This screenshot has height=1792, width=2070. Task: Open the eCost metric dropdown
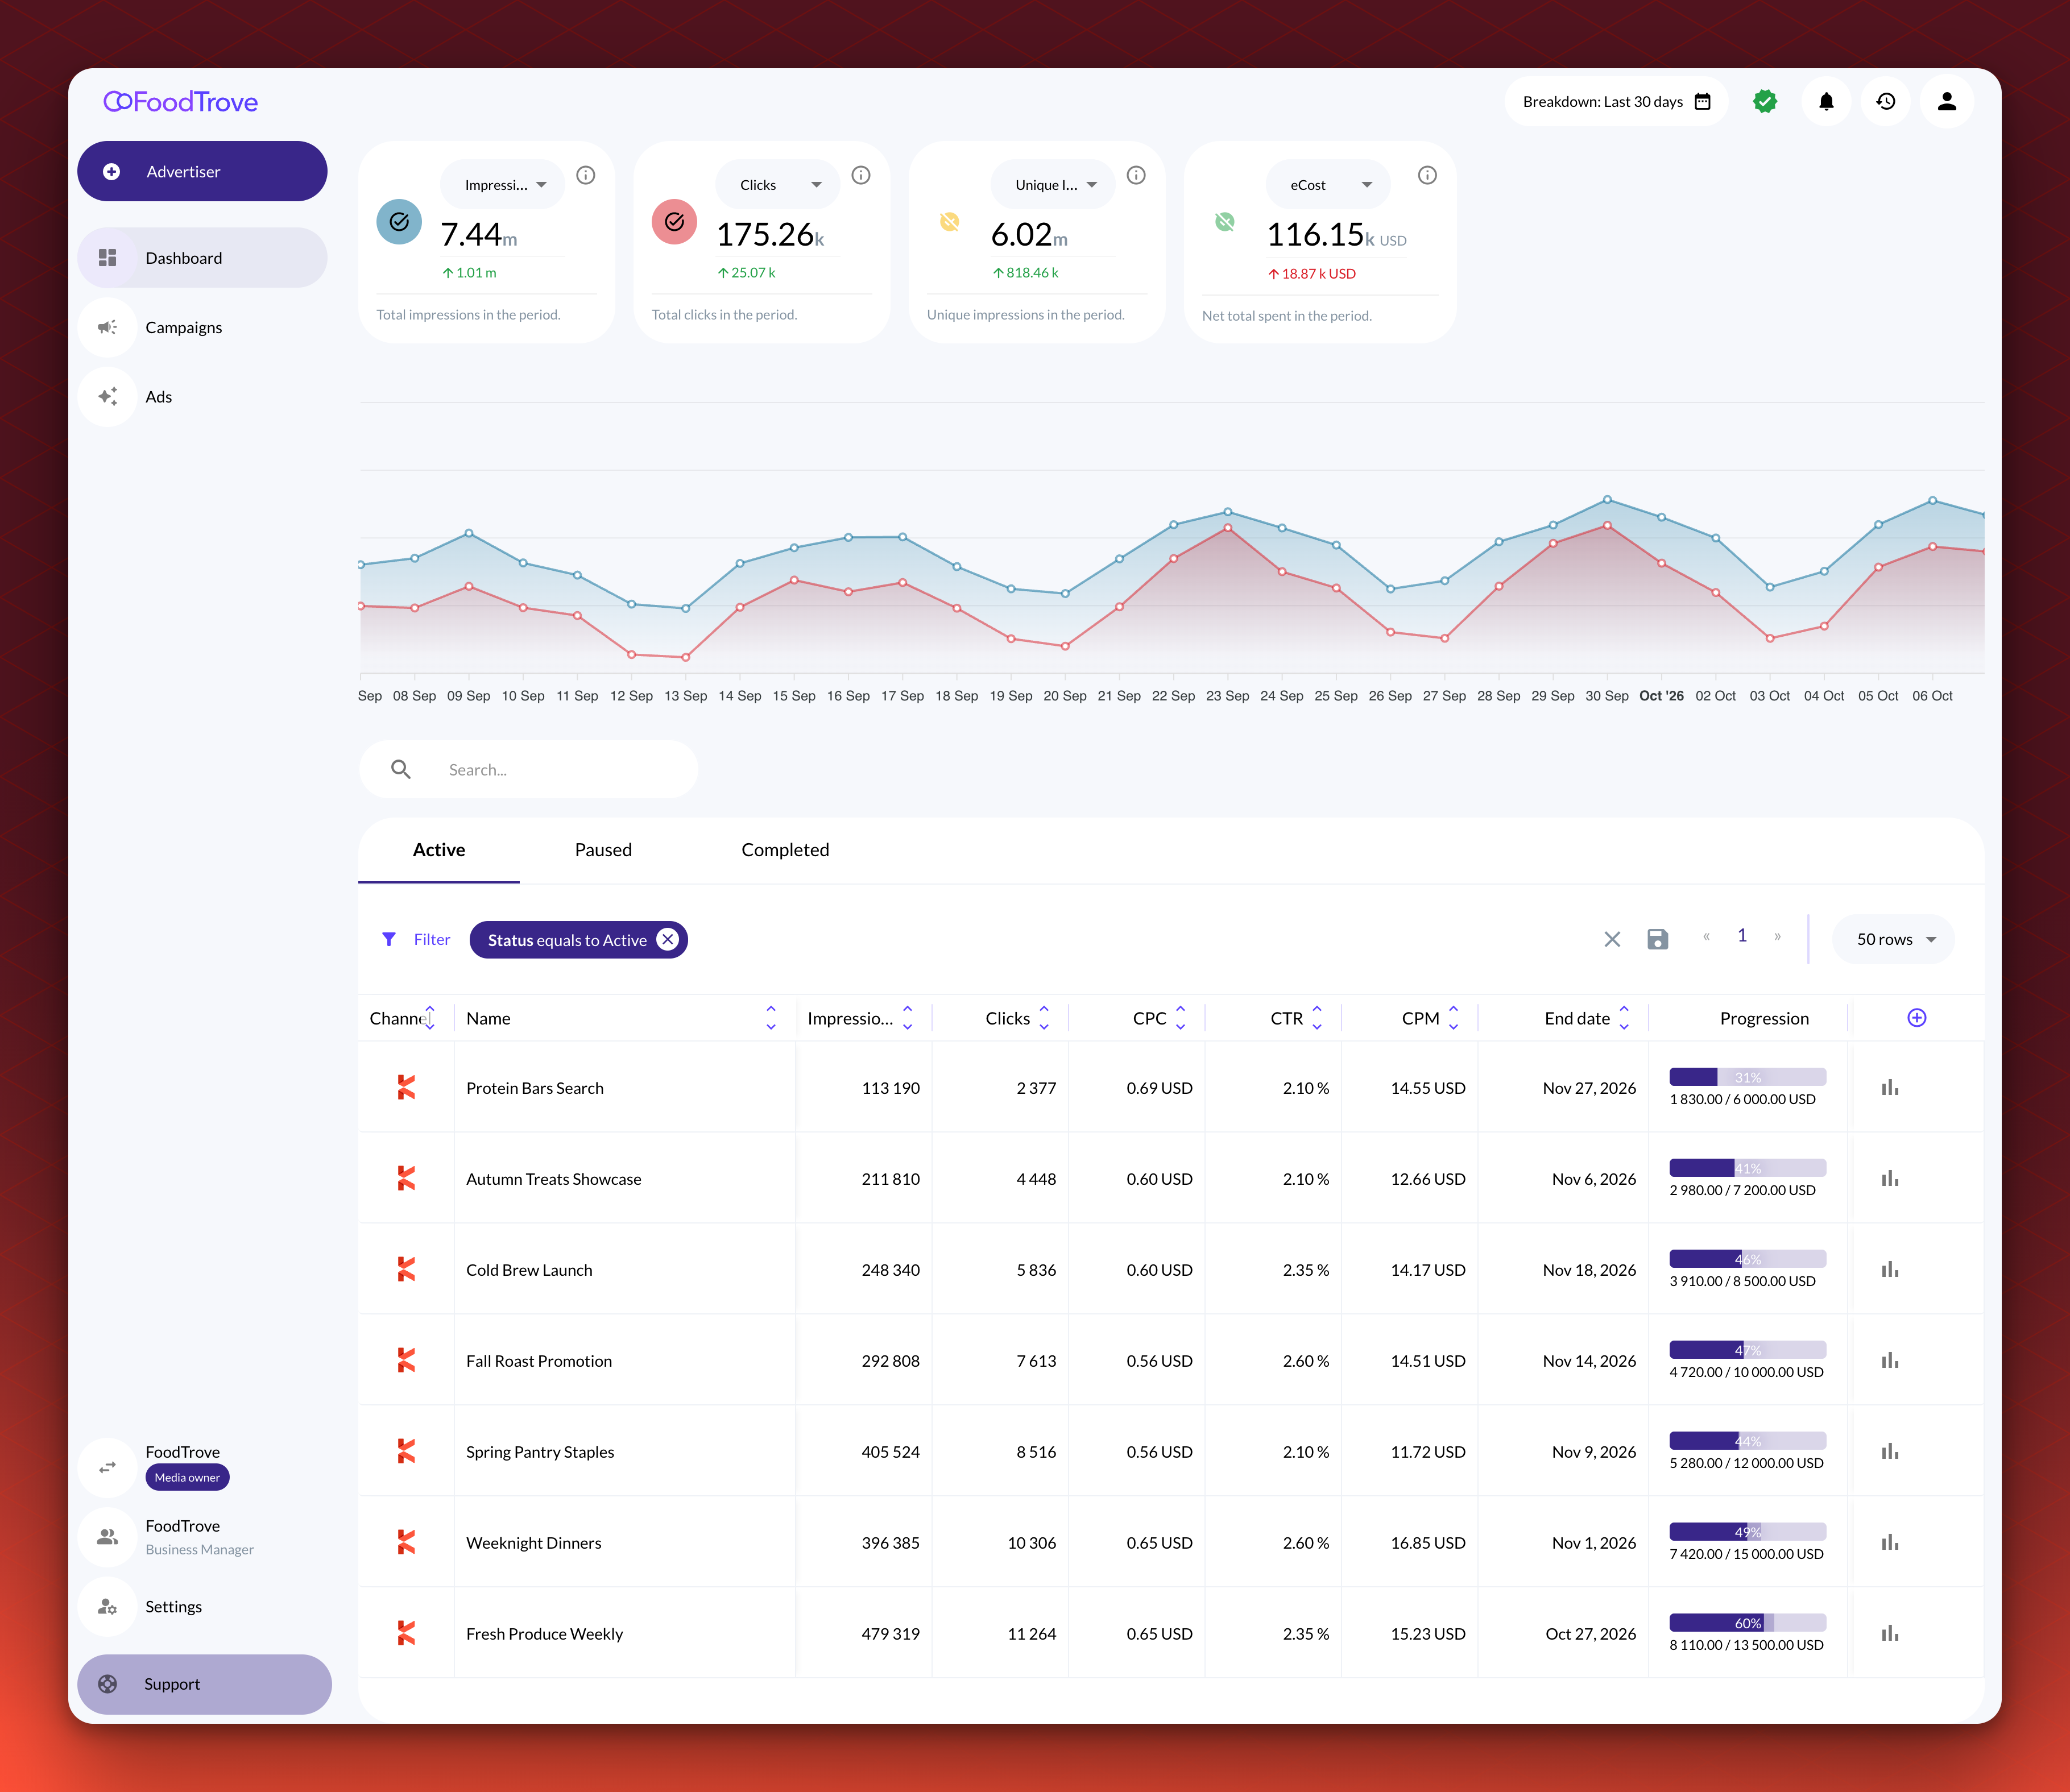[1329, 184]
